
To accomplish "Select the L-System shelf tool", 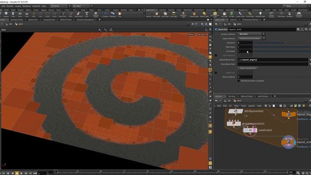I will (105, 14).
